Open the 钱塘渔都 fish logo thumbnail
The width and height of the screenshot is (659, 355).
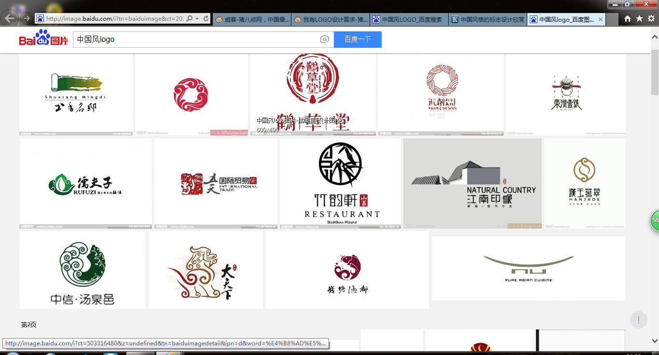point(347,270)
